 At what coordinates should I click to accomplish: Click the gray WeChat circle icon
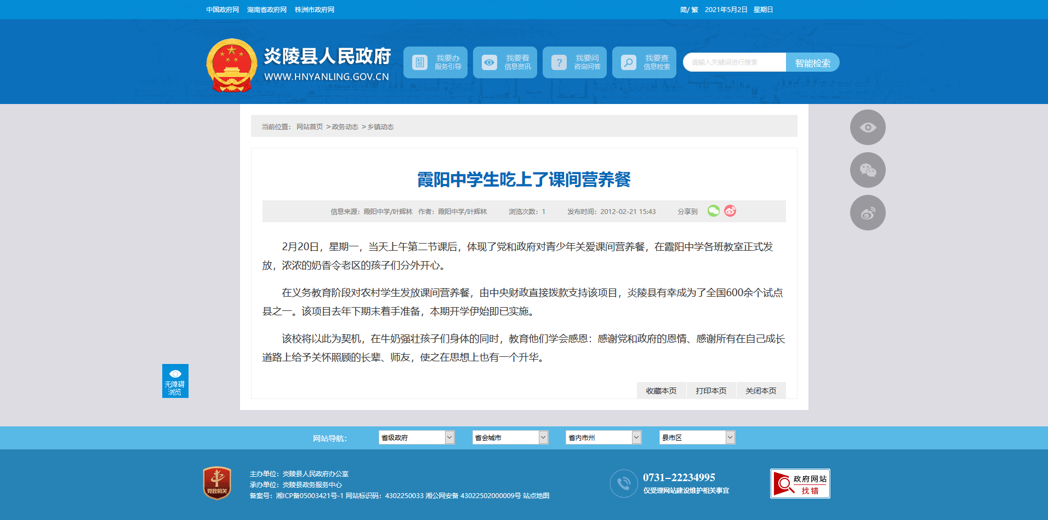867,170
